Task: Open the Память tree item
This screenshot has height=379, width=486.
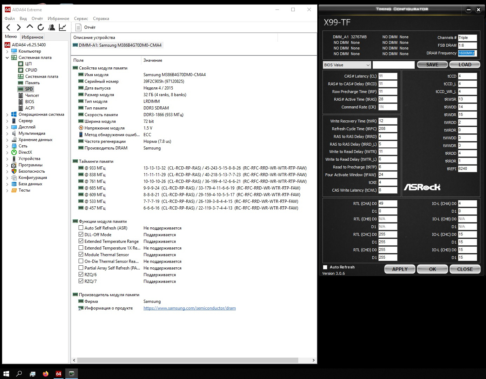Action: tap(32, 83)
